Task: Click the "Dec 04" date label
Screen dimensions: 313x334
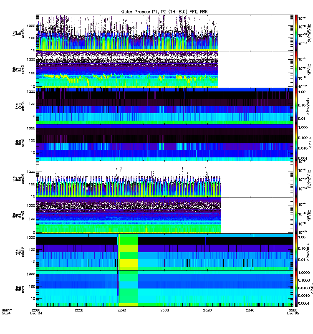Action: [36, 313]
